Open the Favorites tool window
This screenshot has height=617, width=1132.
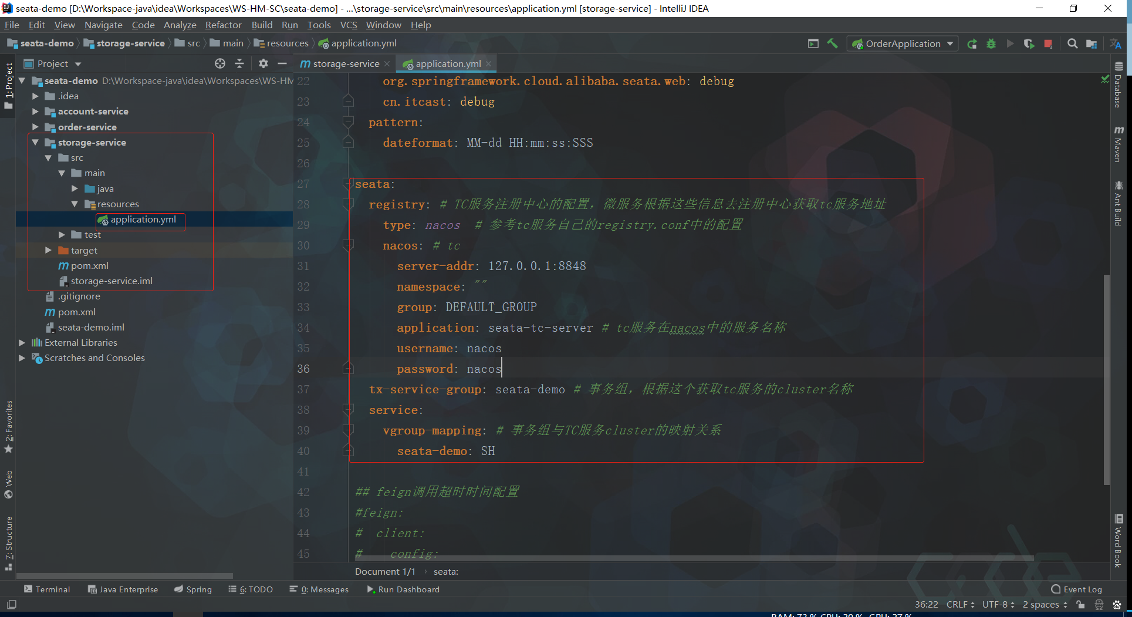click(x=8, y=427)
